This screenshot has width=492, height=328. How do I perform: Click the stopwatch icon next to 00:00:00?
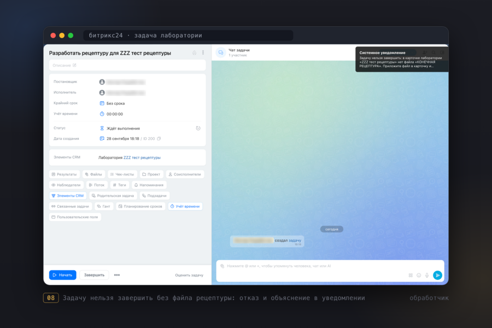click(x=102, y=114)
